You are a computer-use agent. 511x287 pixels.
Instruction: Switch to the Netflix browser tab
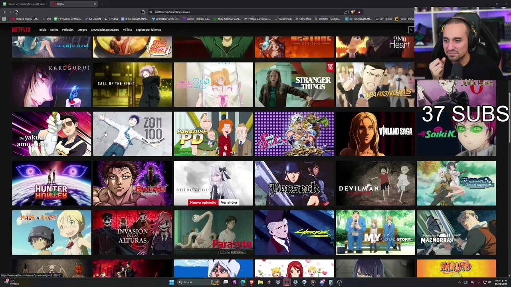coord(74,4)
